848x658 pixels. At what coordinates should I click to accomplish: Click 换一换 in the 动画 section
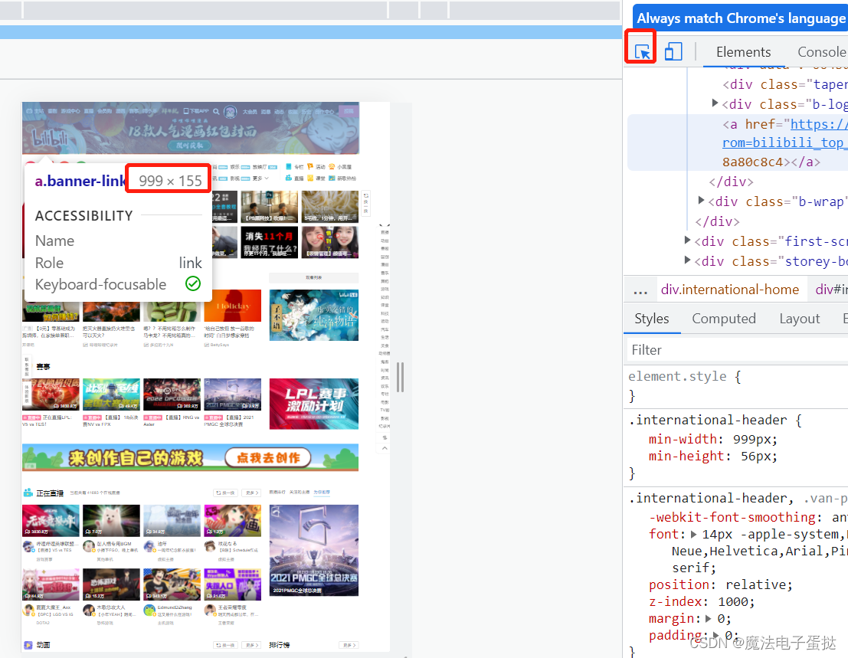coord(225,645)
